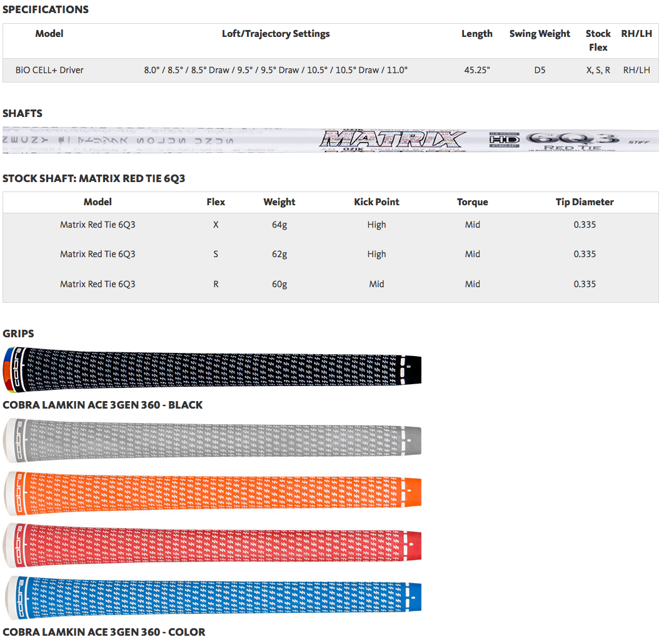The image size is (664, 642).
Task: Click the 0.335 tip diameter in the 64g row
Action: (585, 225)
